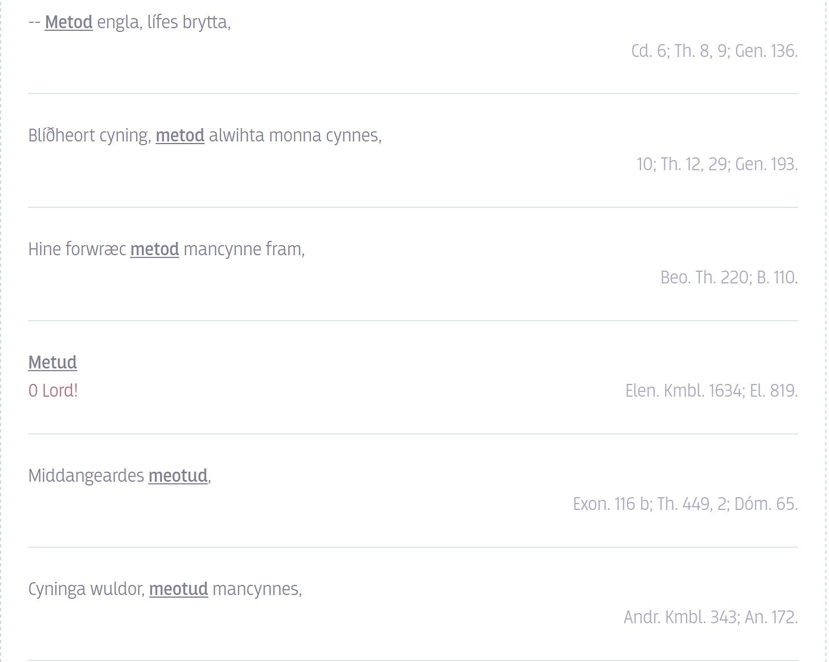Click the Beo. Th. 220; B. 110. reference
The image size is (829, 662).
pyautogui.click(x=729, y=277)
